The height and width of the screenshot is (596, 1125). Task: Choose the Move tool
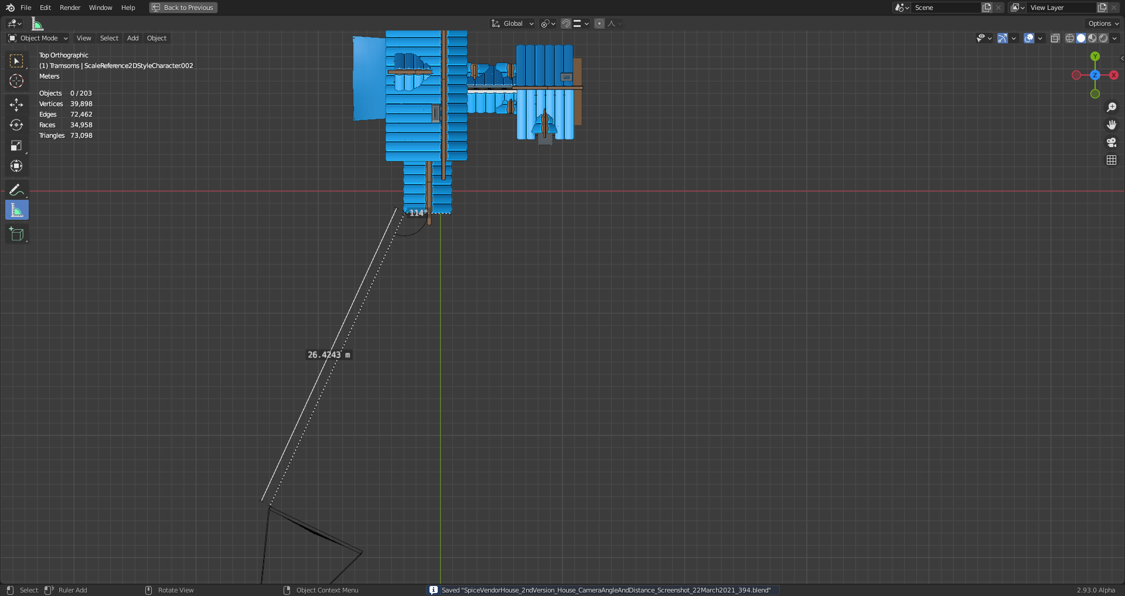16,105
